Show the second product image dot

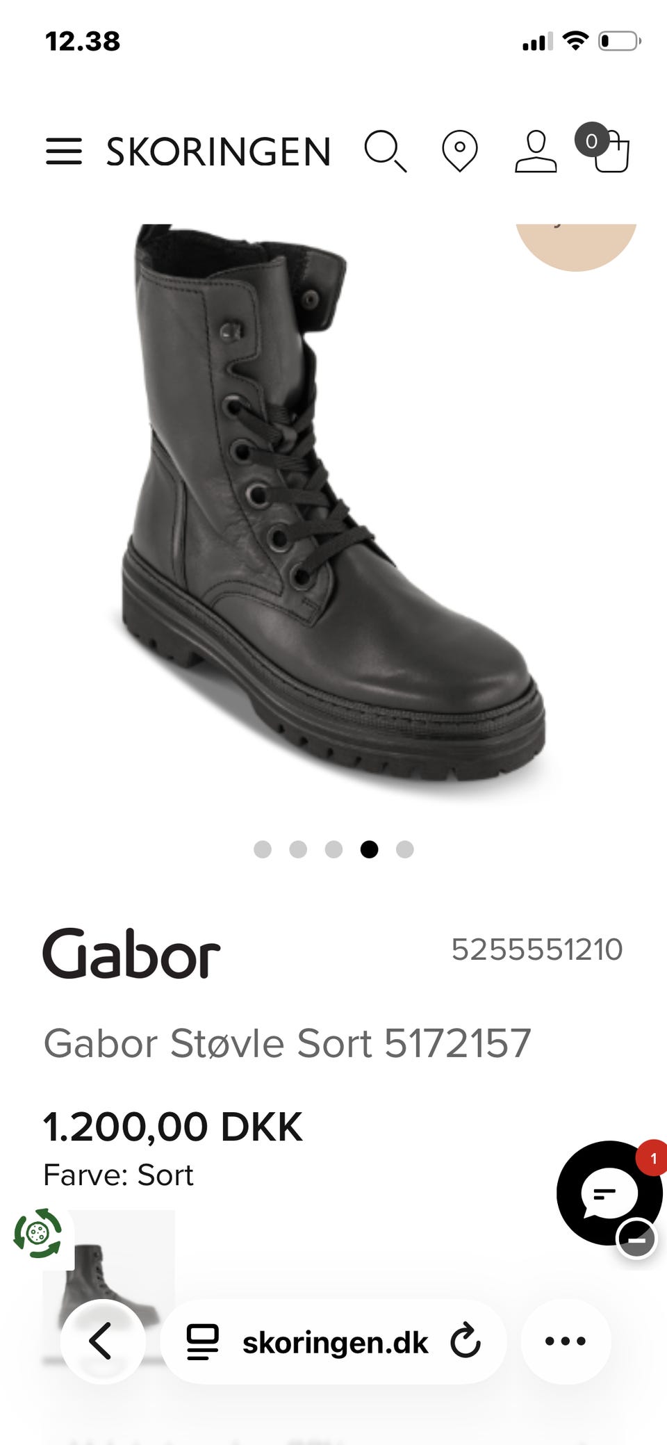pyautogui.click(x=298, y=849)
